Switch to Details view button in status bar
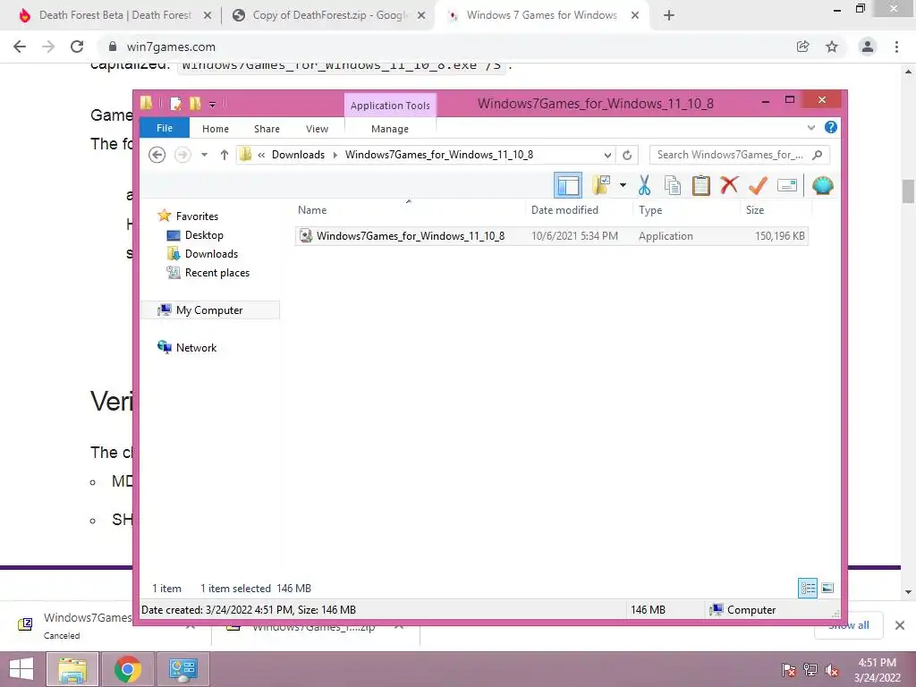The width and height of the screenshot is (916, 687). (808, 588)
